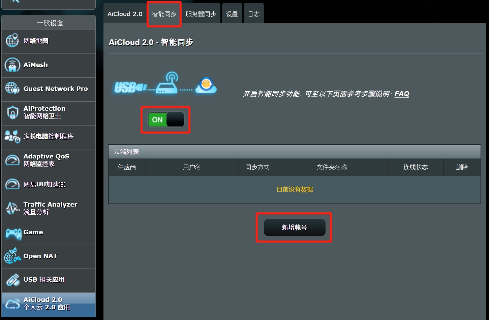The width and height of the screenshot is (489, 320).
Task: Click the 目前没有数据 message
Action: pyautogui.click(x=295, y=189)
